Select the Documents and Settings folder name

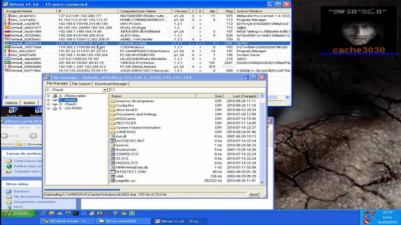pos(136,114)
